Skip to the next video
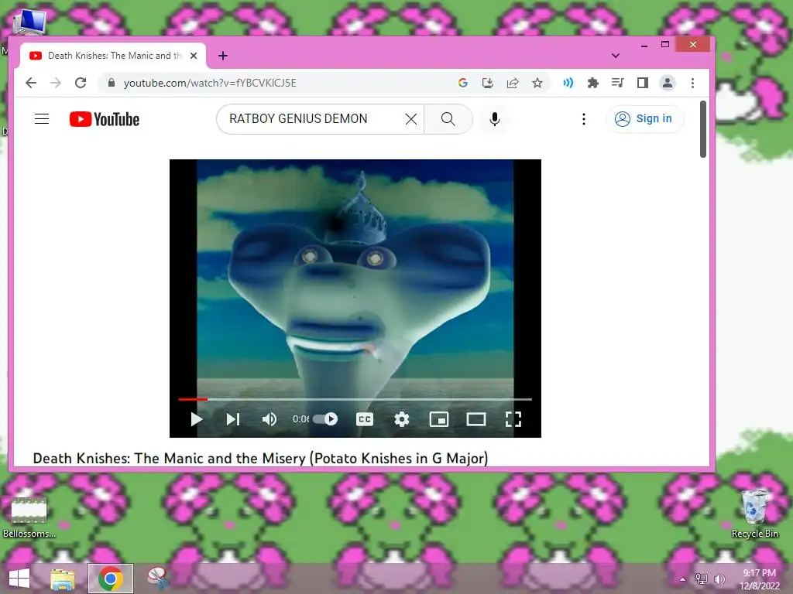The image size is (793, 594). coord(232,419)
